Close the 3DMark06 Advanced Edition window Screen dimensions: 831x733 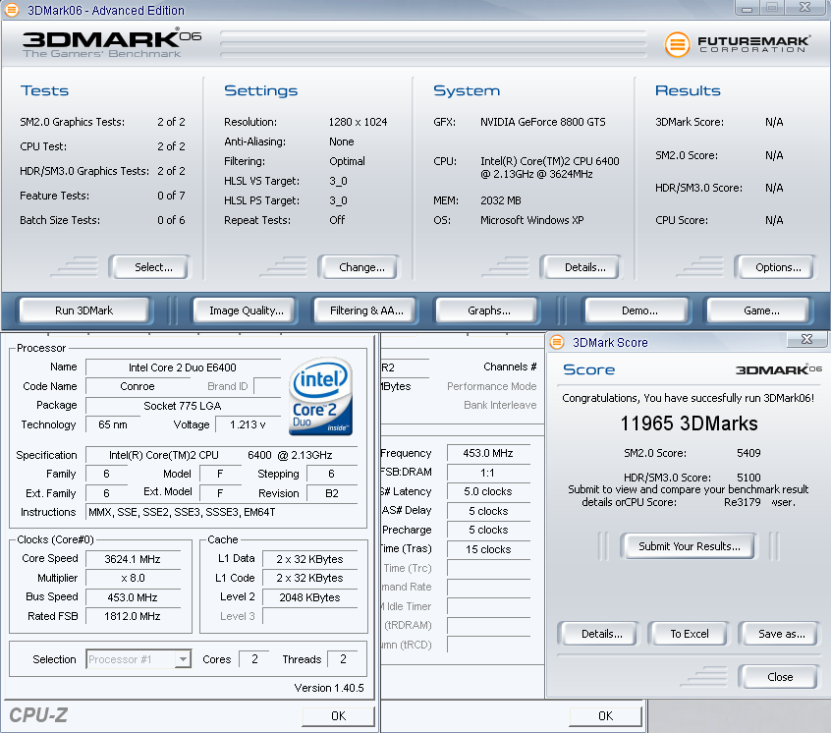805,8
